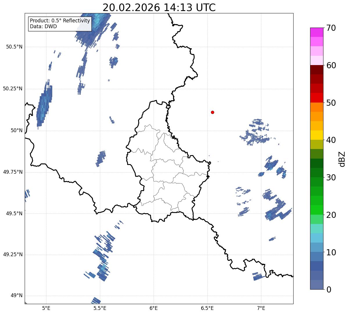Viewport: 349px width, 314px height.
Task: Click the bright green colorbar segment at 20
Action: (317, 210)
